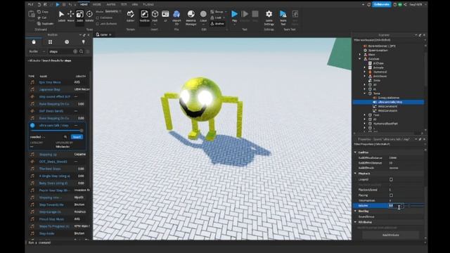Viewport: 450px width, 253px height.
Task: Insert a Part from the ribbon
Action: pyautogui.click(x=155, y=16)
